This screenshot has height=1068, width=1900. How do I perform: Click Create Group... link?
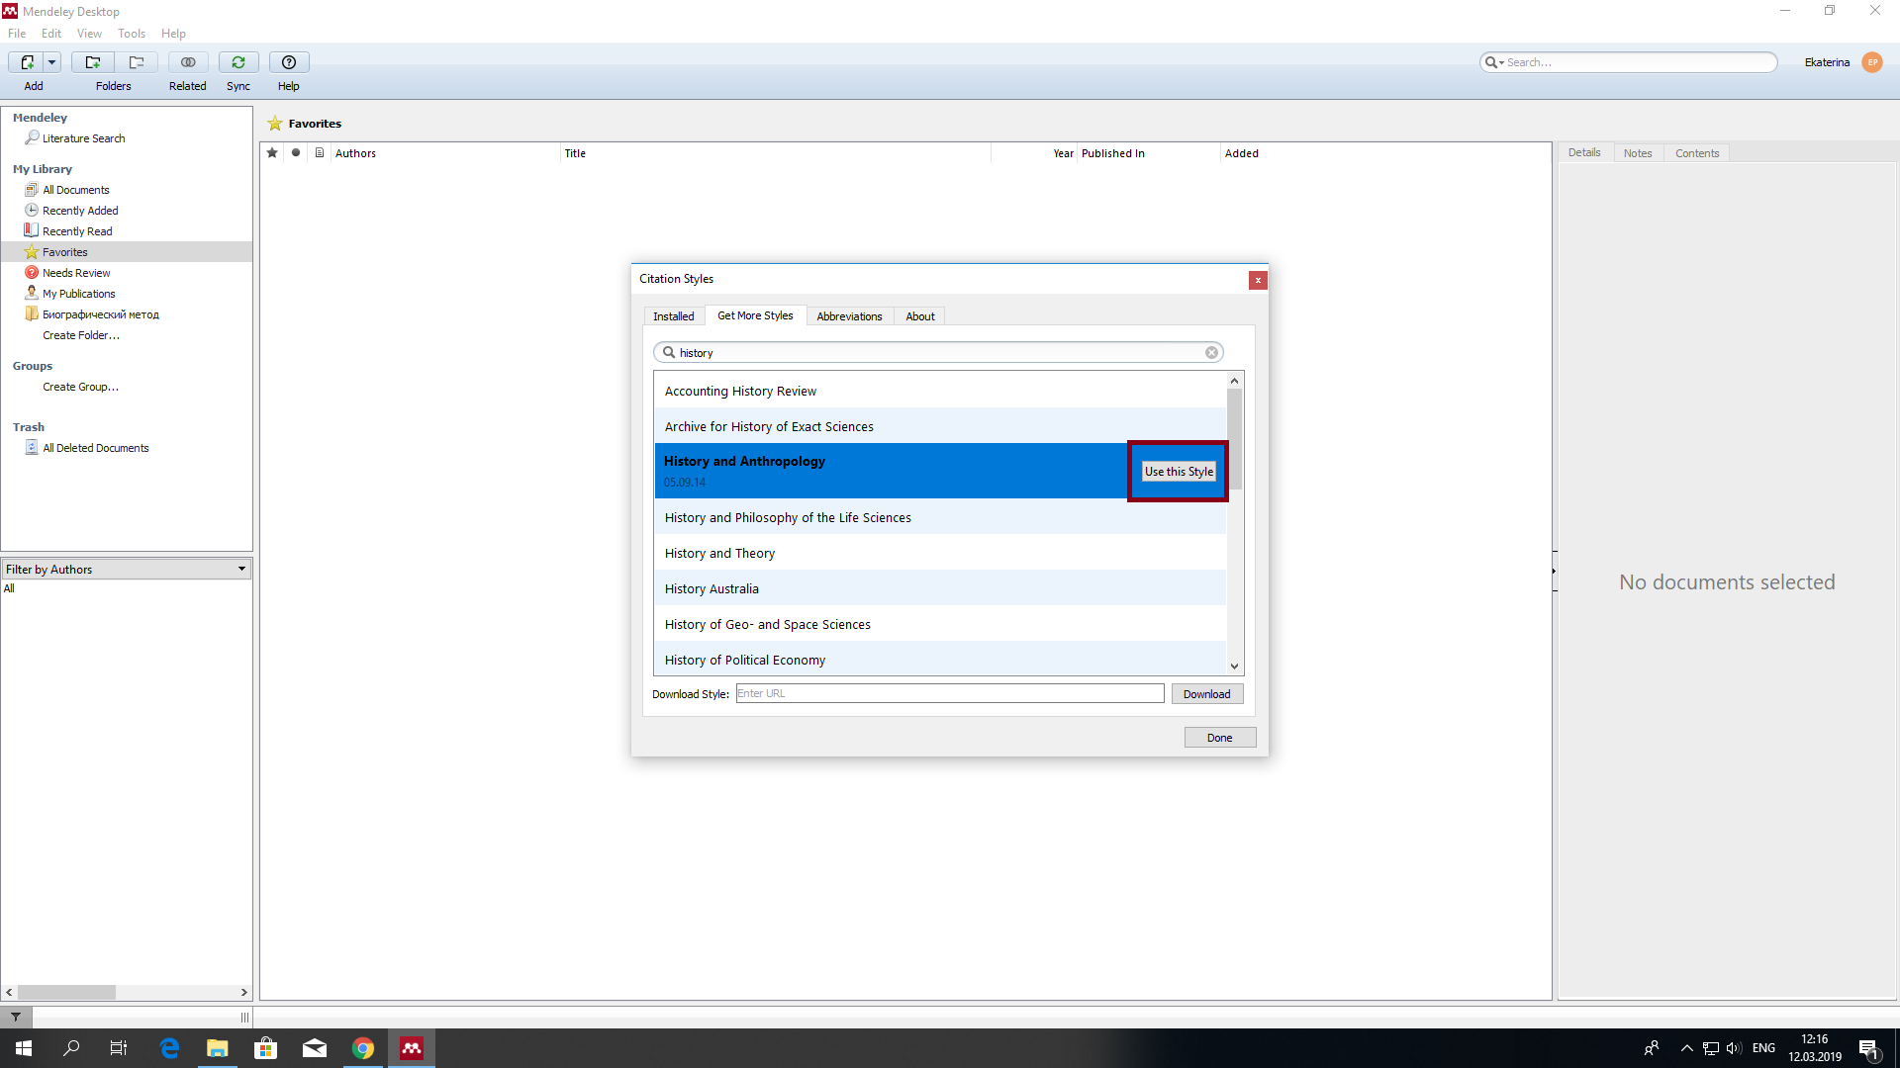pyautogui.click(x=80, y=387)
